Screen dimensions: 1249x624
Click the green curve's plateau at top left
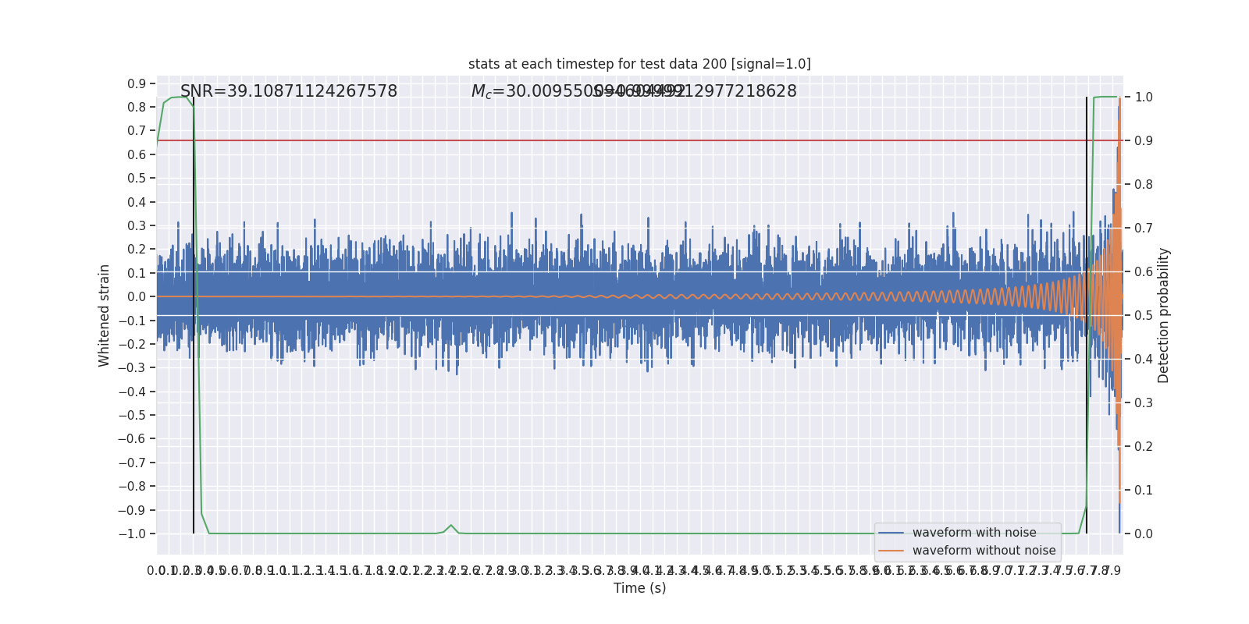[x=179, y=97]
